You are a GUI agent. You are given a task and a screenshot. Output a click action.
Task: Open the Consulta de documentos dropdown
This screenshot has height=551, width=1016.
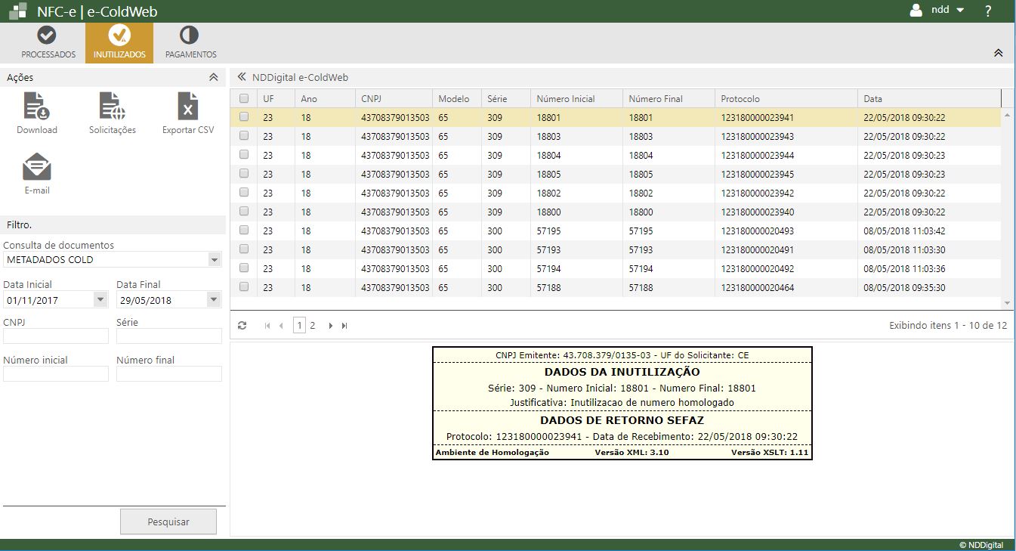point(214,260)
